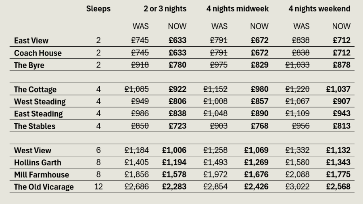
Task: Click the 4 nights midweek header
Action: click(x=238, y=9)
